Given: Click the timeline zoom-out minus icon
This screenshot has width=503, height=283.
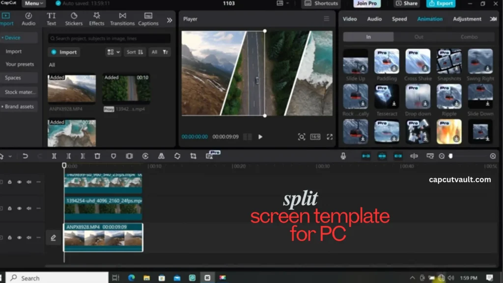Looking at the screenshot, I should click(x=442, y=156).
